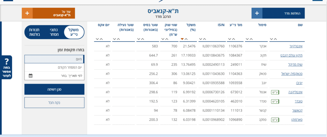Open the טוגדר company link
The width and height of the screenshot is (327, 137).
coord(298,101)
